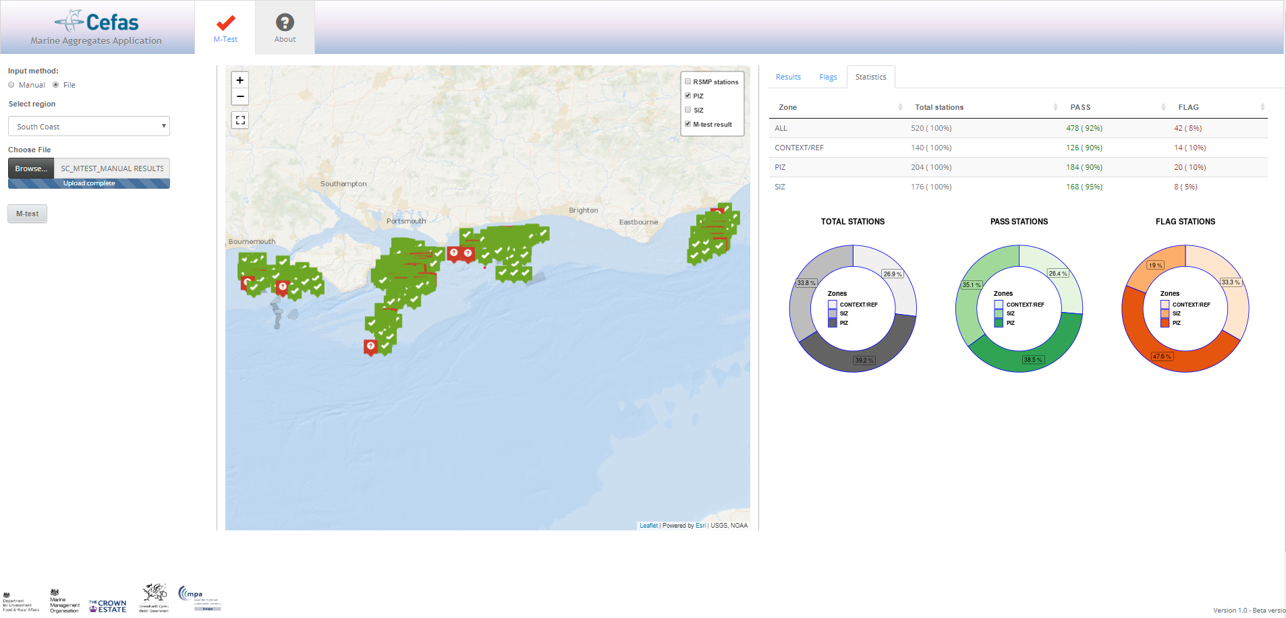Click the Leaflet attribution link

tap(648, 526)
